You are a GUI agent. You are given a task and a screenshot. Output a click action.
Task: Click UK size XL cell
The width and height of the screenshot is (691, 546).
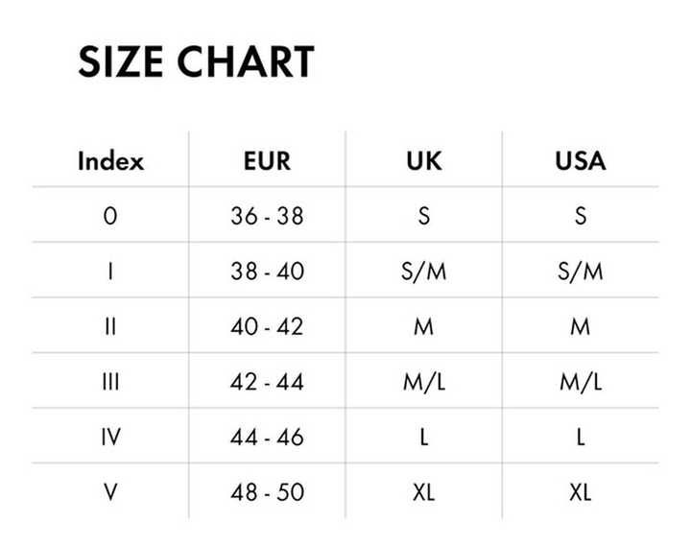tap(423, 492)
